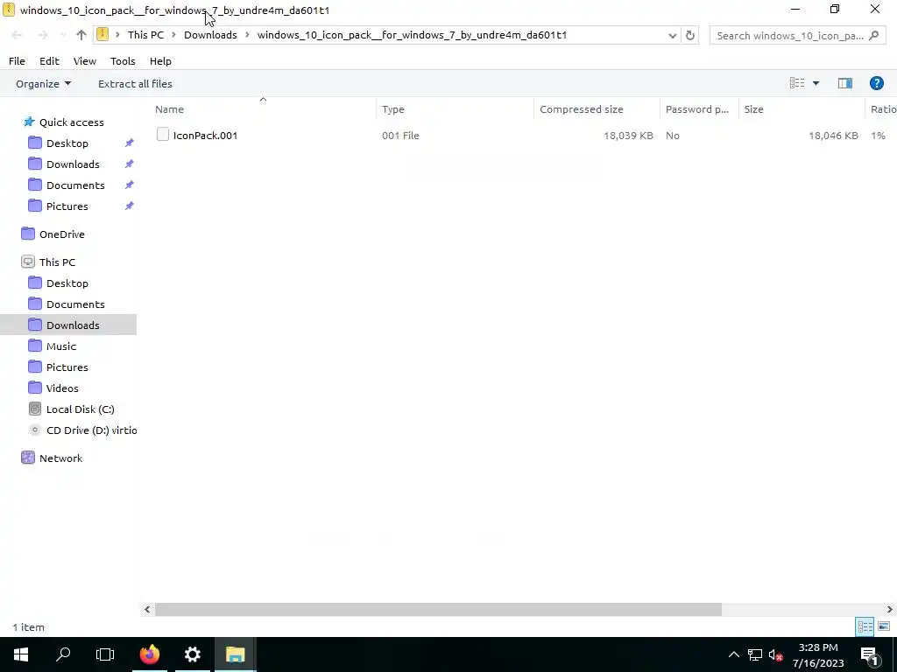Show hidden tray icons chevron
The width and height of the screenshot is (897, 672).
coord(733,655)
